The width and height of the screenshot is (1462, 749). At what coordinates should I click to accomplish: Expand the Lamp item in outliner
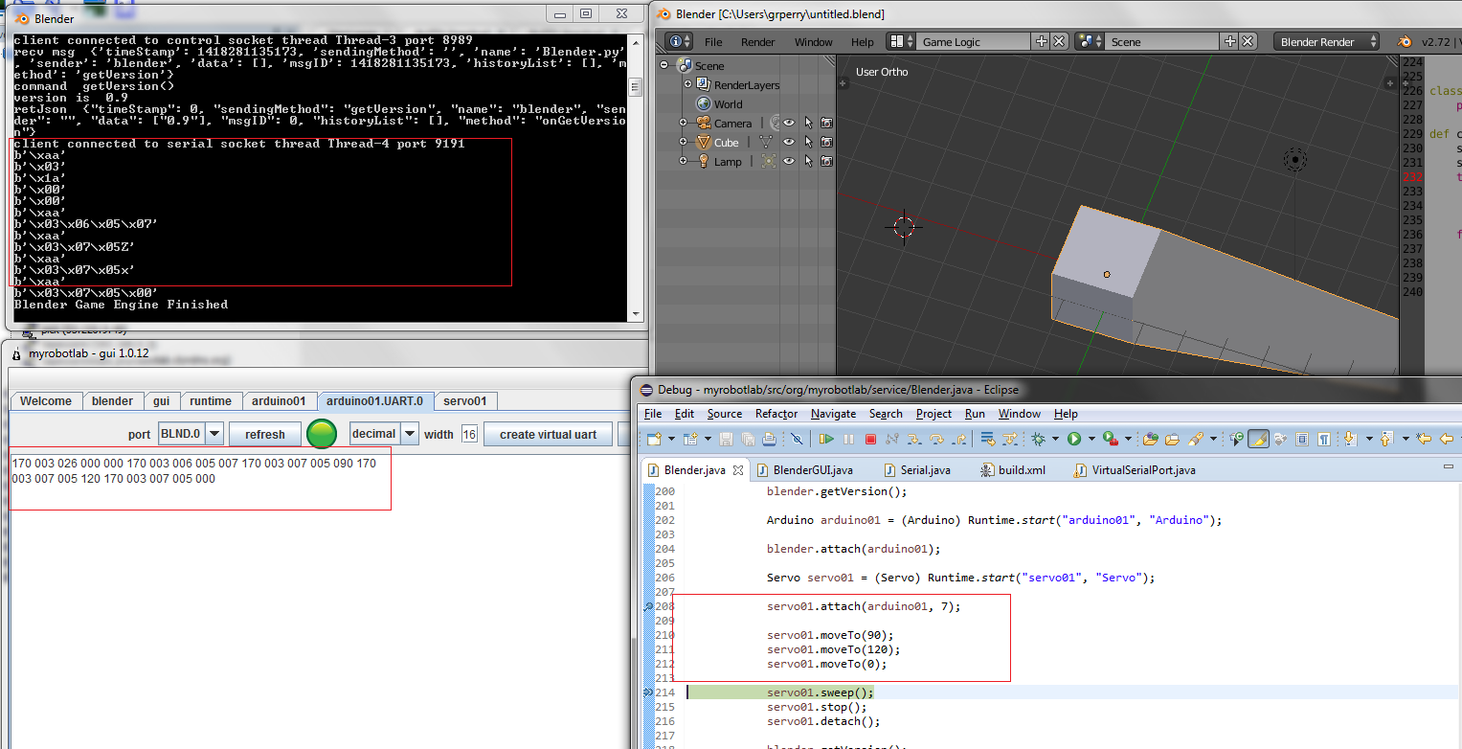684,161
